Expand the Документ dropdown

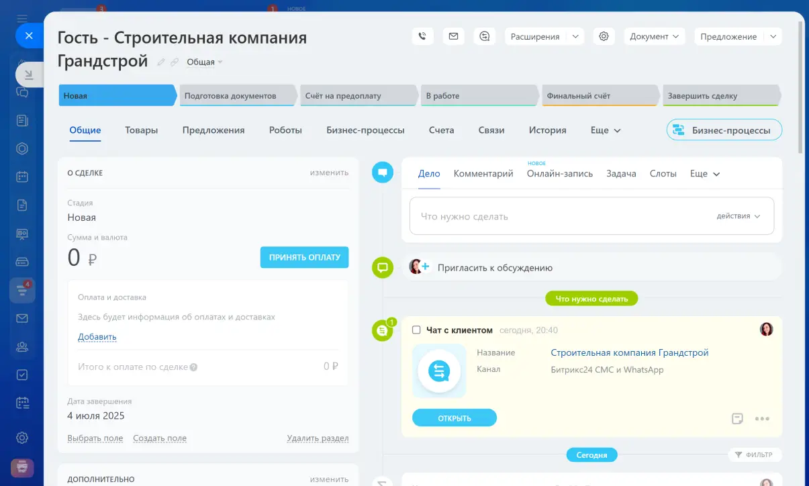pos(654,37)
